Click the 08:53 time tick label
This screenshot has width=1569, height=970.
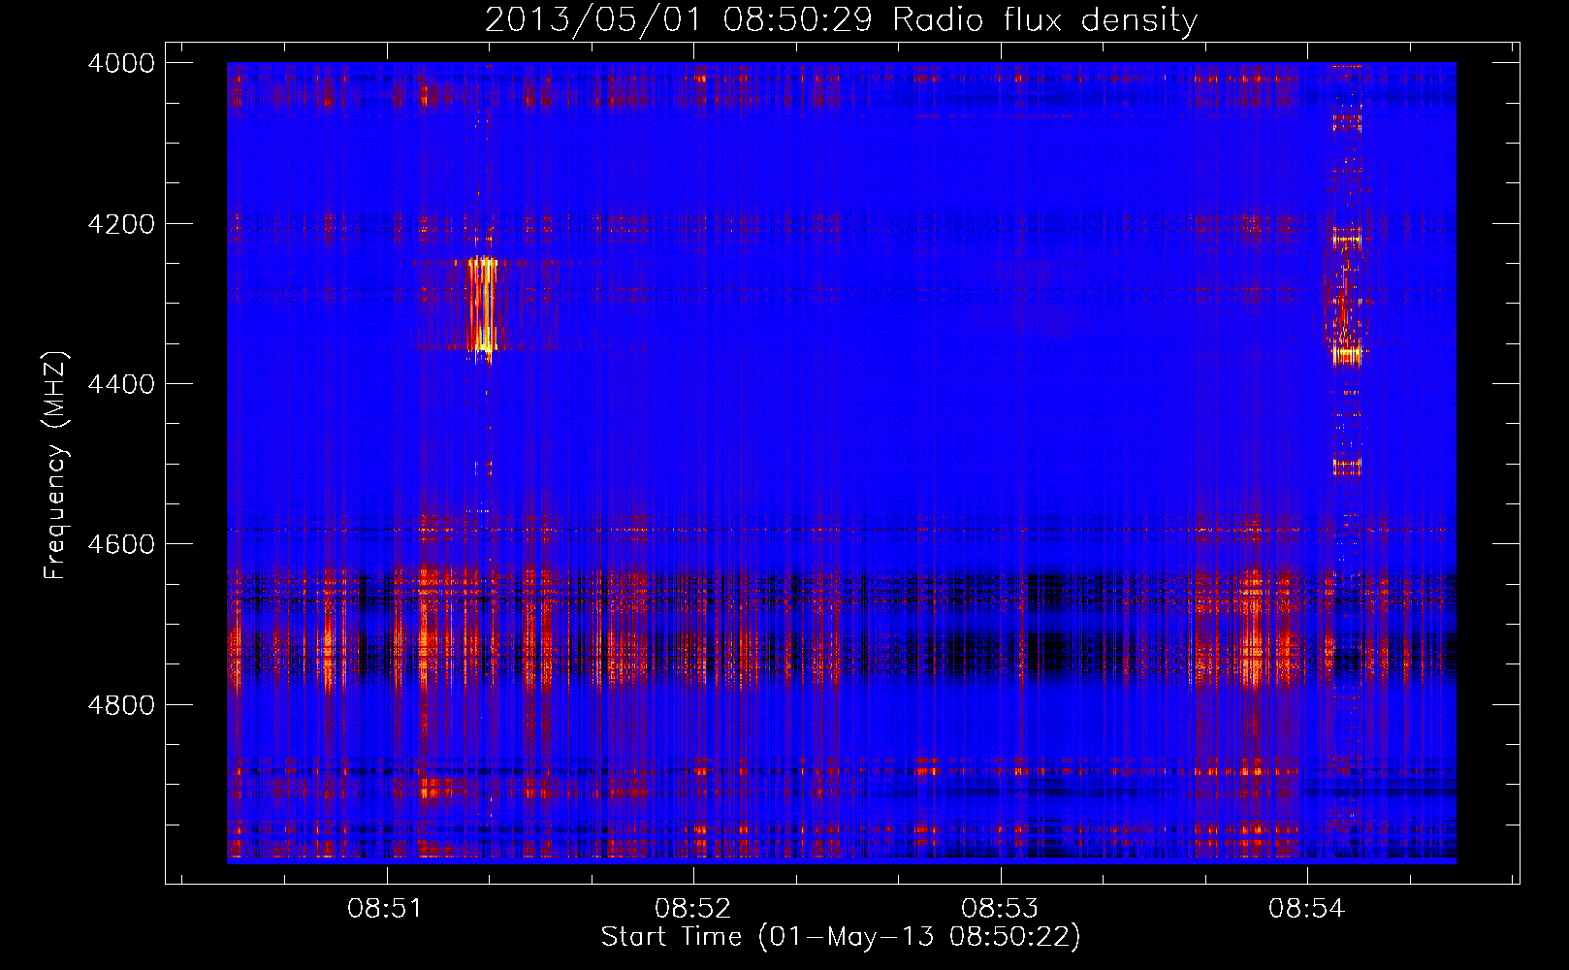[x=1000, y=908]
